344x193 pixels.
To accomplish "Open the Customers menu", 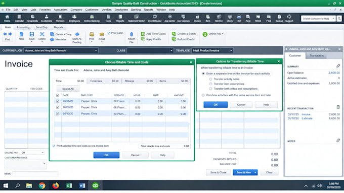I will click(x=92, y=10).
